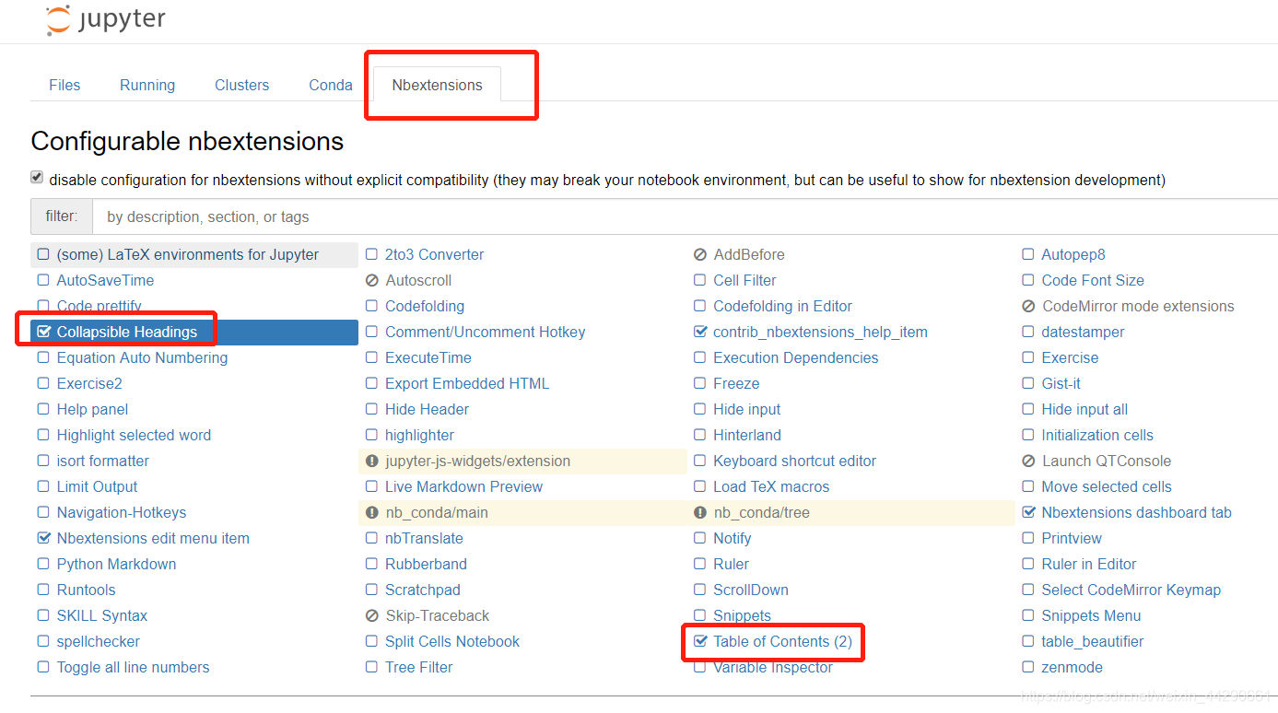Tick the Move selected cells checkbox
This screenshot has height=713, width=1278.
(1028, 486)
